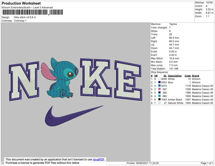Image resolution: width=215 pixels, height=166 pixels.
Task: Click the Width value '6.81 in'
Action: point(210,13)
